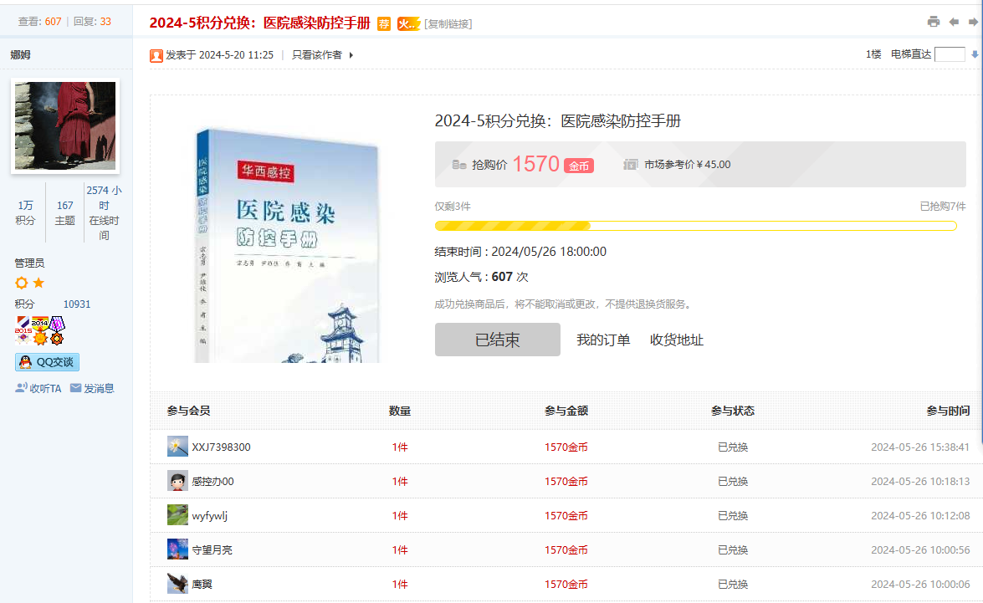983x603 pixels.
Task: Click the 电梯直达 page number input box
Action: tap(950, 53)
